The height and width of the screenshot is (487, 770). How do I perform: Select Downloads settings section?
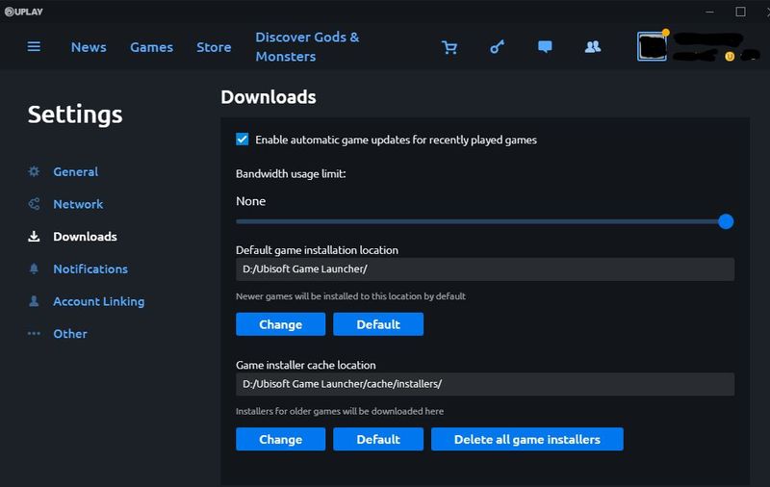85,236
